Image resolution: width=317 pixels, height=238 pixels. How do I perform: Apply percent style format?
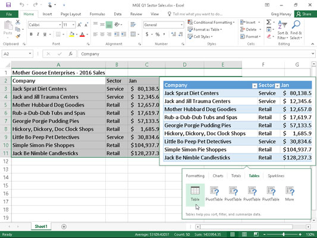coord(158,35)
